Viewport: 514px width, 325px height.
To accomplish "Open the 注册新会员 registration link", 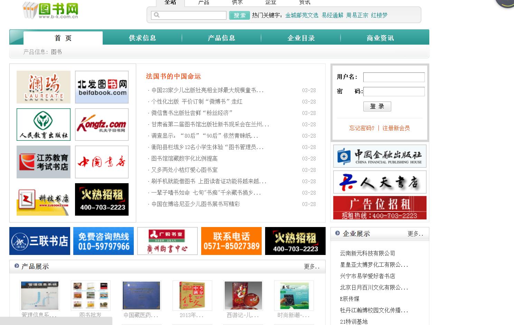I will pyautogui.click(x=396, y=128).
